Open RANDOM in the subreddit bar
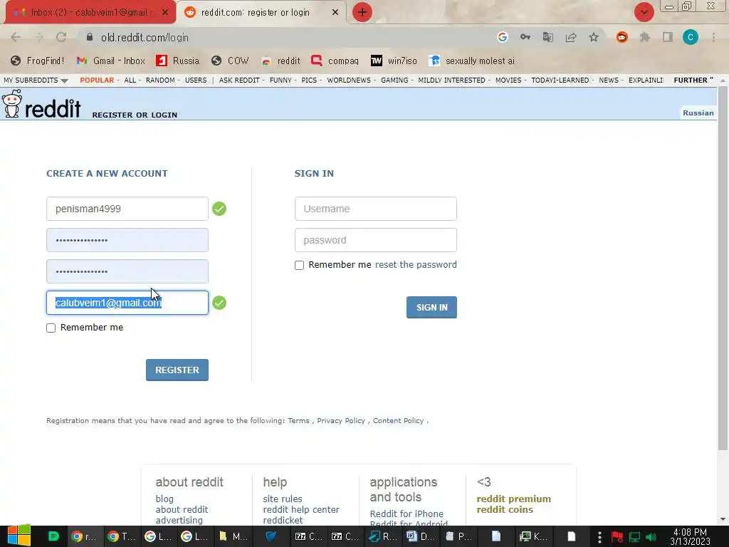Screen dimensions: 729x547 [x=160, y=80]
